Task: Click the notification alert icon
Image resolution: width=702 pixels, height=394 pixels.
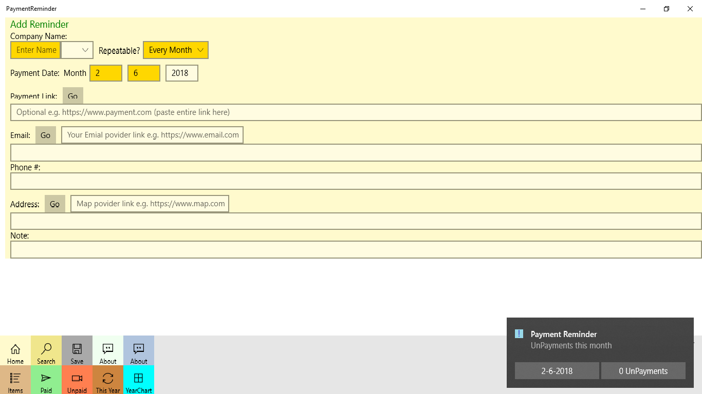Action: (519, 333)
